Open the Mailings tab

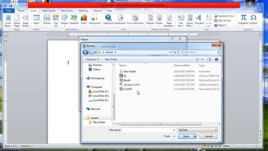click(x=83, y=10)
